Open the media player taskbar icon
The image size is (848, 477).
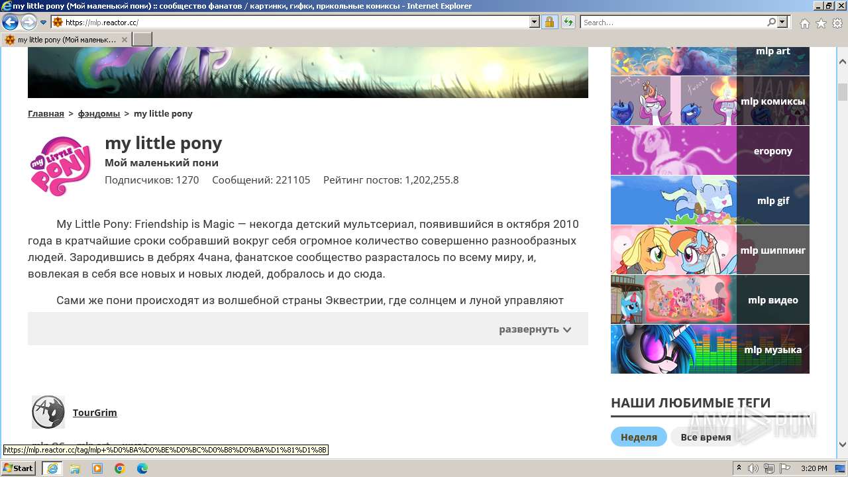pyautogui.click(x=97, y=468)
